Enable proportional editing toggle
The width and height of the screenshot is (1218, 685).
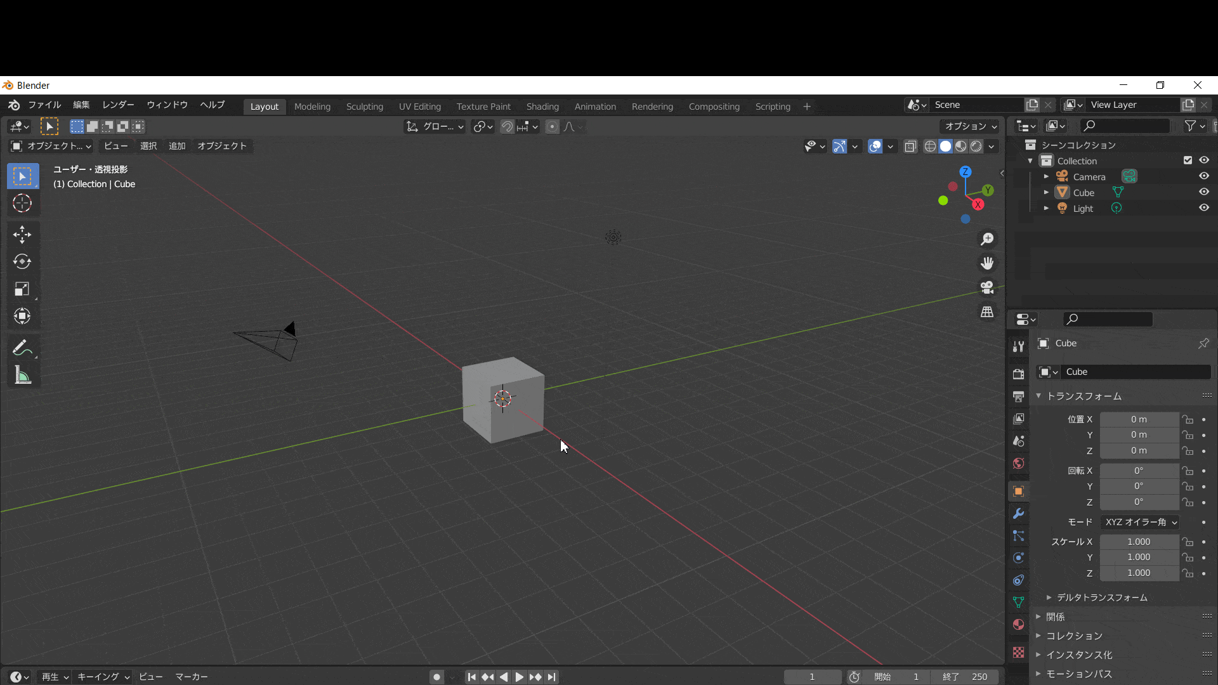coord(552,126)
